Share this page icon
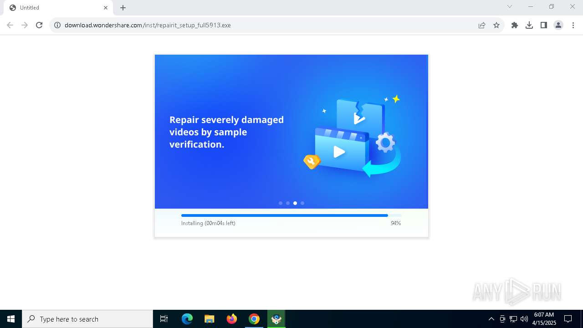 [482, 25]
